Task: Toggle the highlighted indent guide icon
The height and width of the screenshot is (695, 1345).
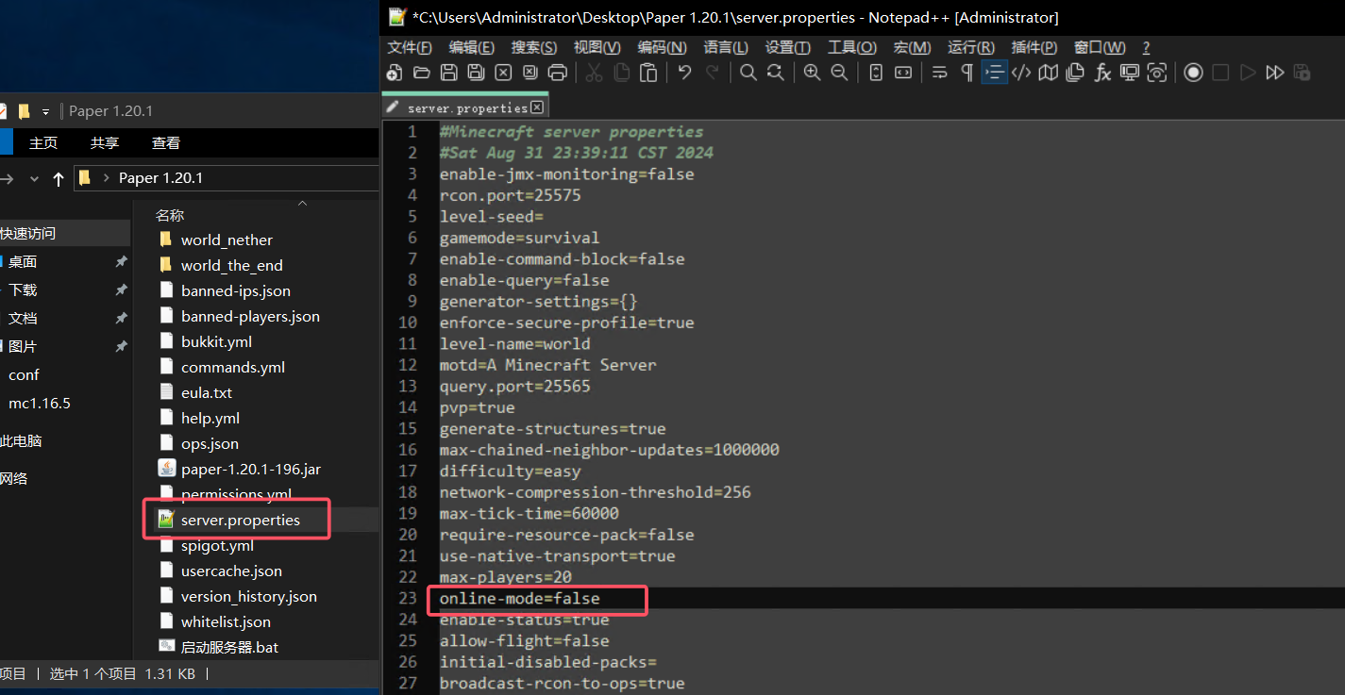Action: click(994, 73)
